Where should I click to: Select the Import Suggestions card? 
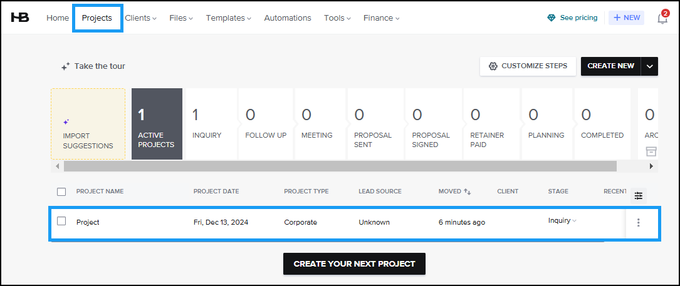(x=88, y=124)
